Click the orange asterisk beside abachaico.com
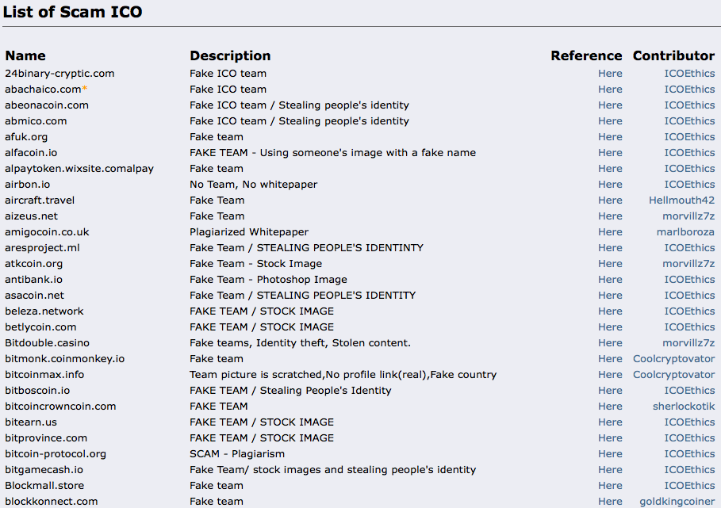This screenshot has height=508, width=721. point(85,89)
